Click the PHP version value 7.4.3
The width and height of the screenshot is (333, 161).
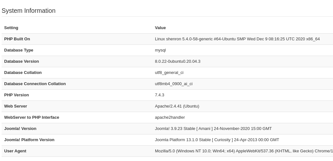click(x=159, y=95)
